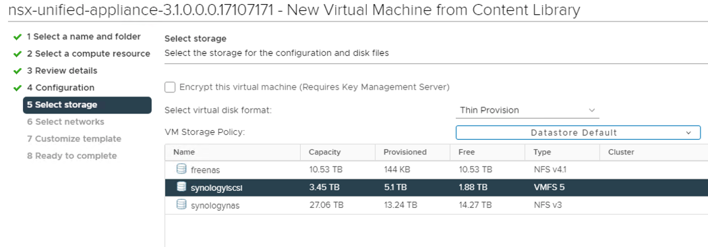Expand the Datastore Default storage policy dropdown
The width and height of the screenshot is (708, 247).
point(578,133)
